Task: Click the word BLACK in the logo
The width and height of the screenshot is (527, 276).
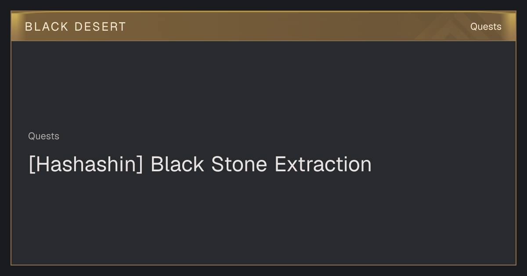Action: [x=47, y=27]
